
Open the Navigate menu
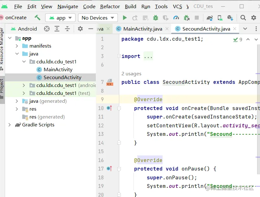tap(68, 6)
